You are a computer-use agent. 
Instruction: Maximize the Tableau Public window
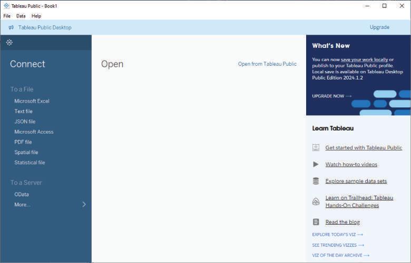click(384, 6)
